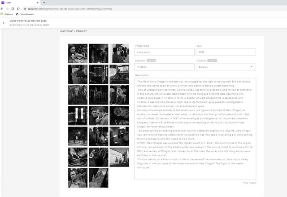Go back with the submission back arrow
This screenshot has width=287, height=197.
[x=4, y=23]
